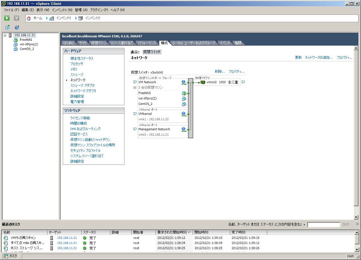
Task: Switch to the 権限 tab
Action: [x=238, y=43]
